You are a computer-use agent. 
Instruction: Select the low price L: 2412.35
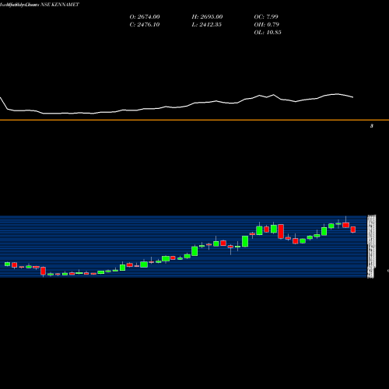point(207,25)
